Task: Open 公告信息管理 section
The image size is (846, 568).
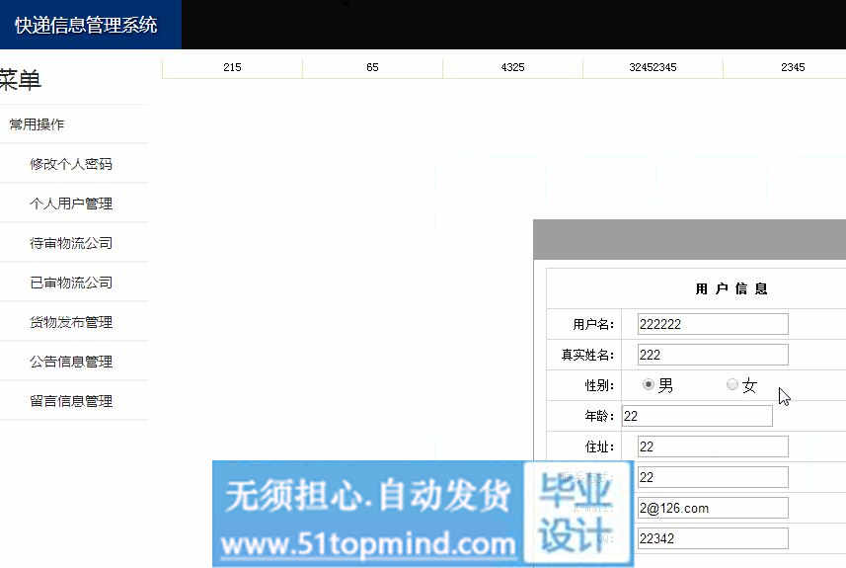Action: [71, 362]
